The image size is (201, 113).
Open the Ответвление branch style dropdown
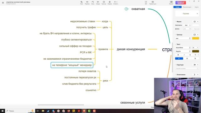click(196, 75)
